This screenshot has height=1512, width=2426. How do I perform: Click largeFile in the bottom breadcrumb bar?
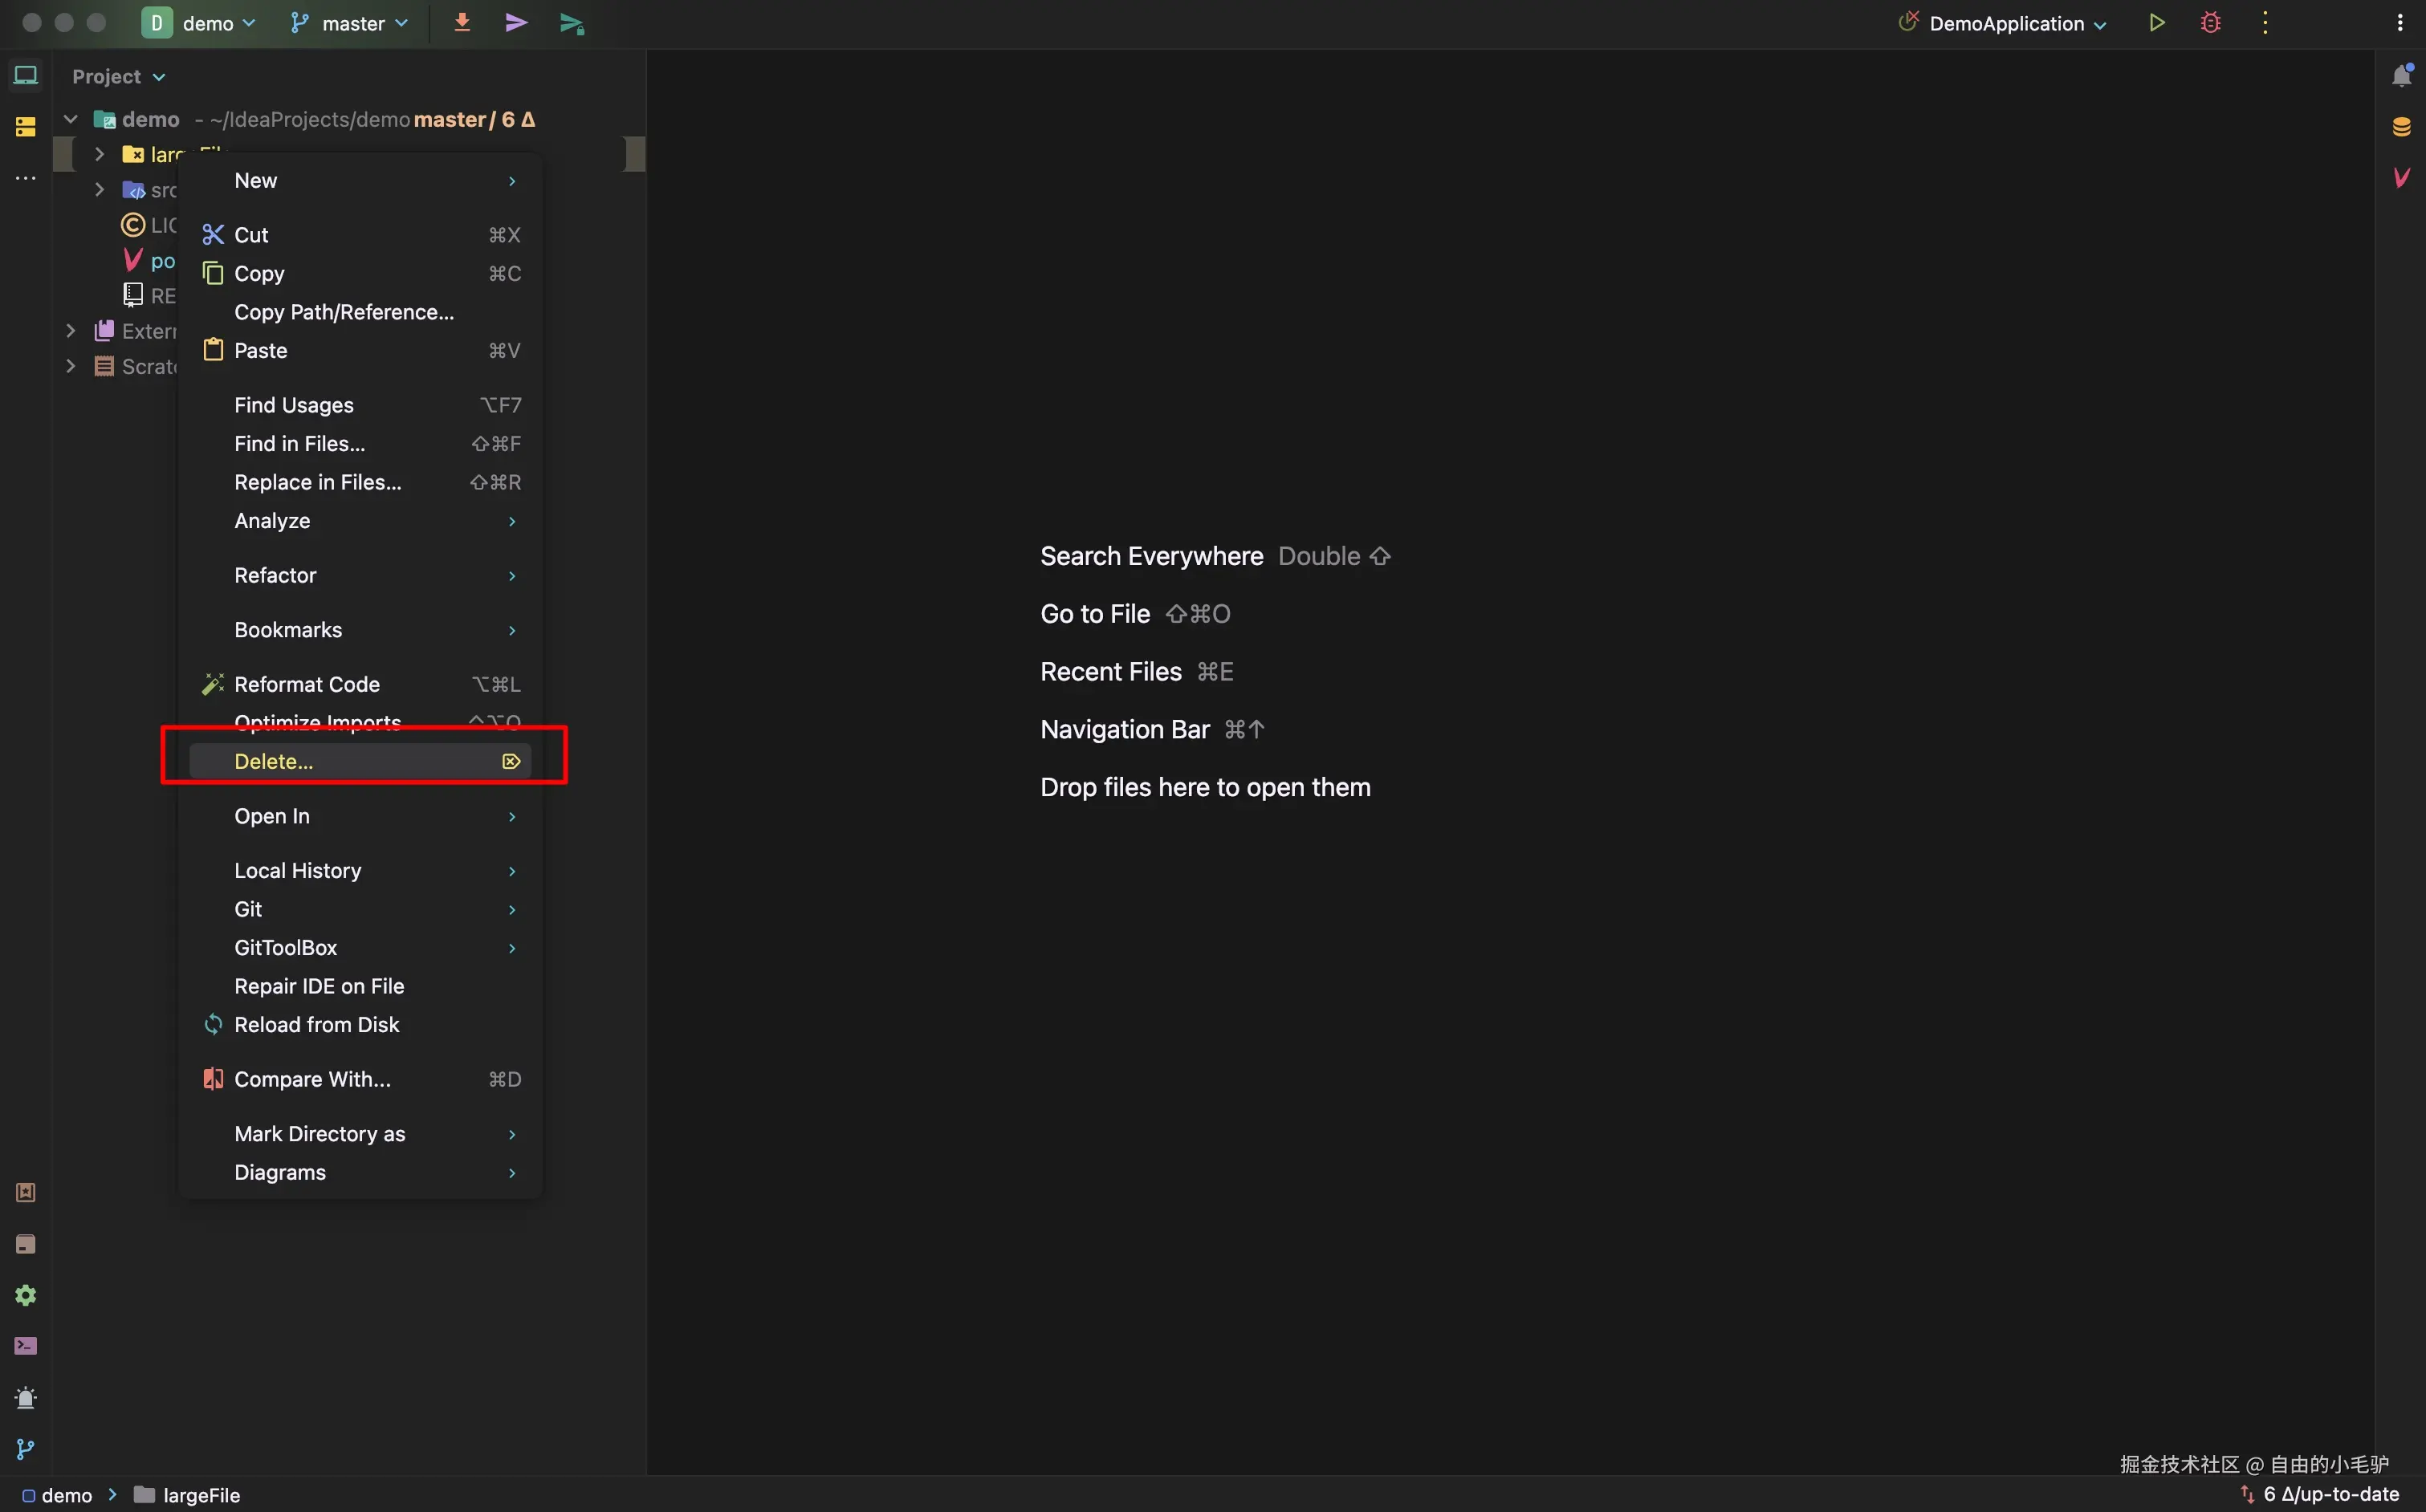click(x=201, y=1494)
